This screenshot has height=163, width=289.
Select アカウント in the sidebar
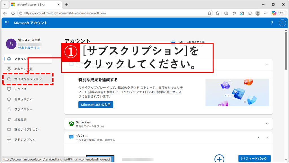pos(28,59)
